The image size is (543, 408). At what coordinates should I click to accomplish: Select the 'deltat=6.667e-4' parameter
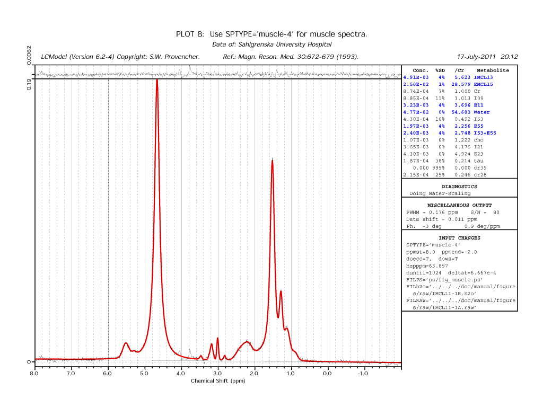pyautogui.click(x=472, y=273)
